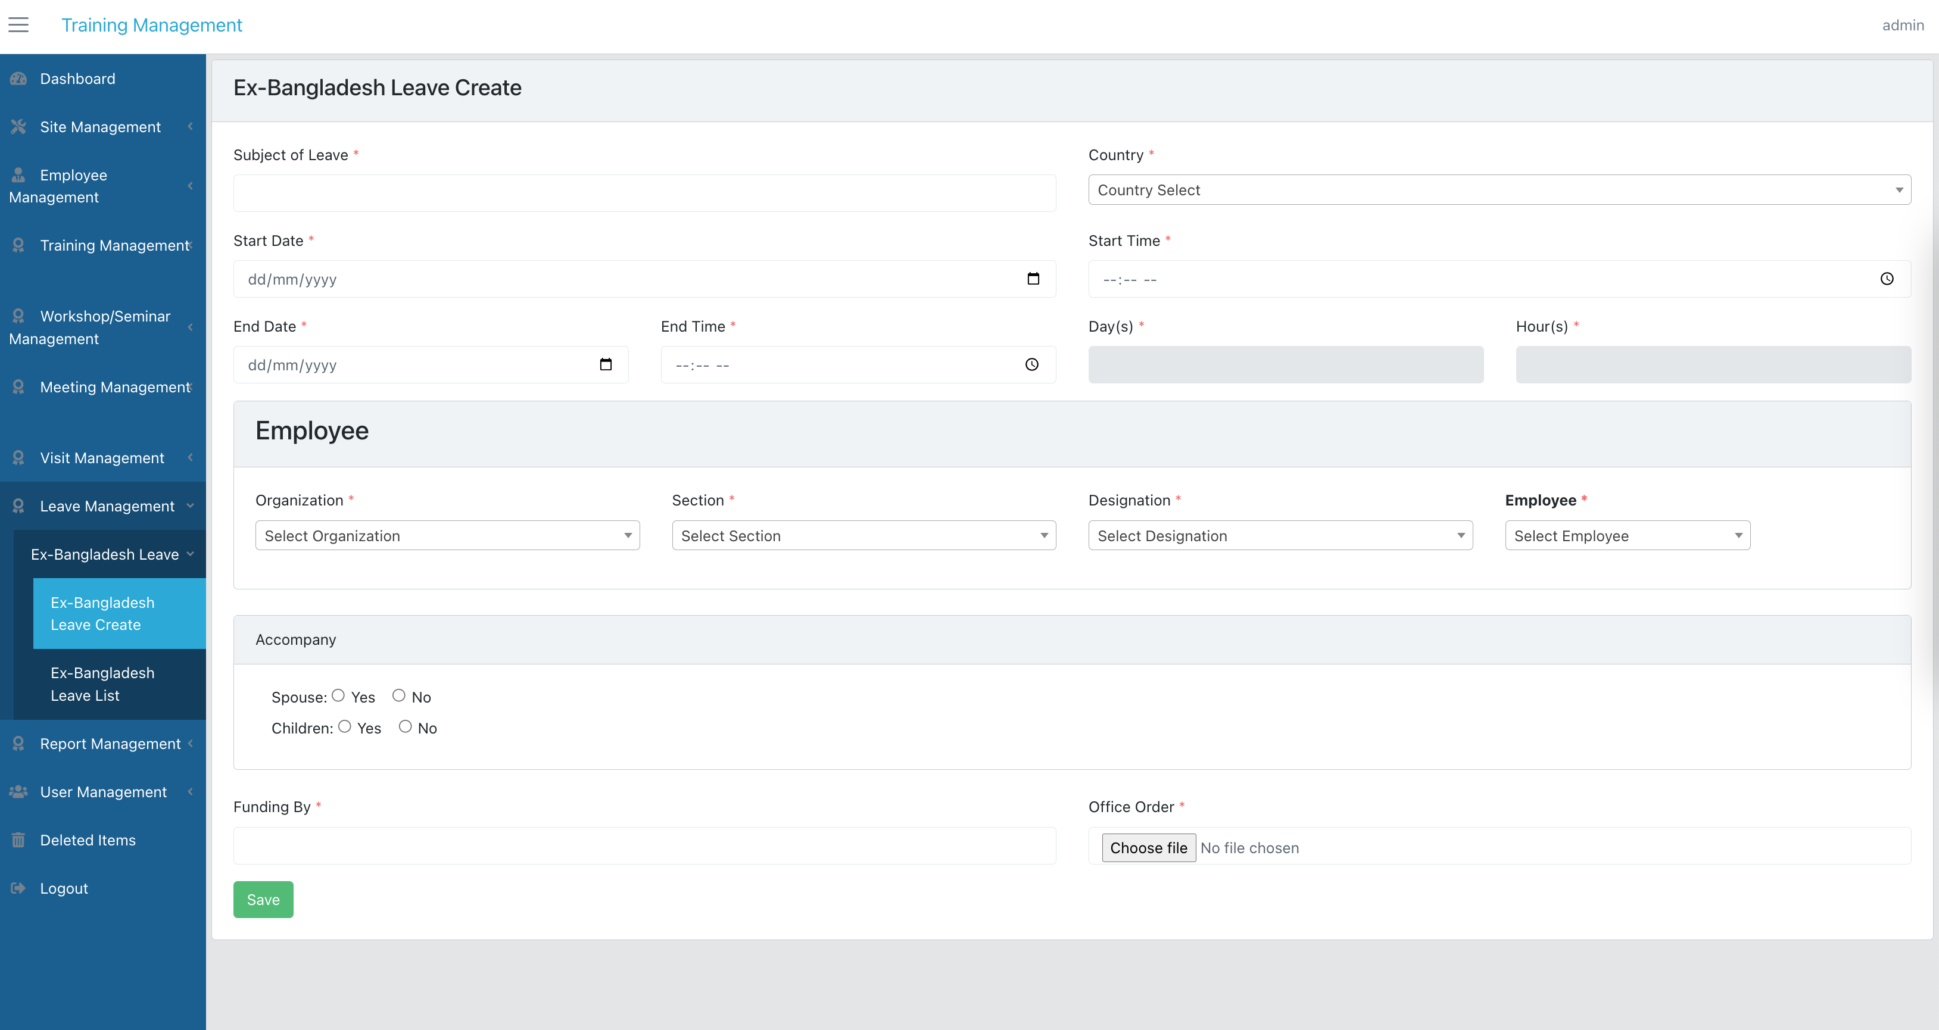Click the disabled Day(s) field
Screen dimensions: 1939x1030
coord(1286,365)
